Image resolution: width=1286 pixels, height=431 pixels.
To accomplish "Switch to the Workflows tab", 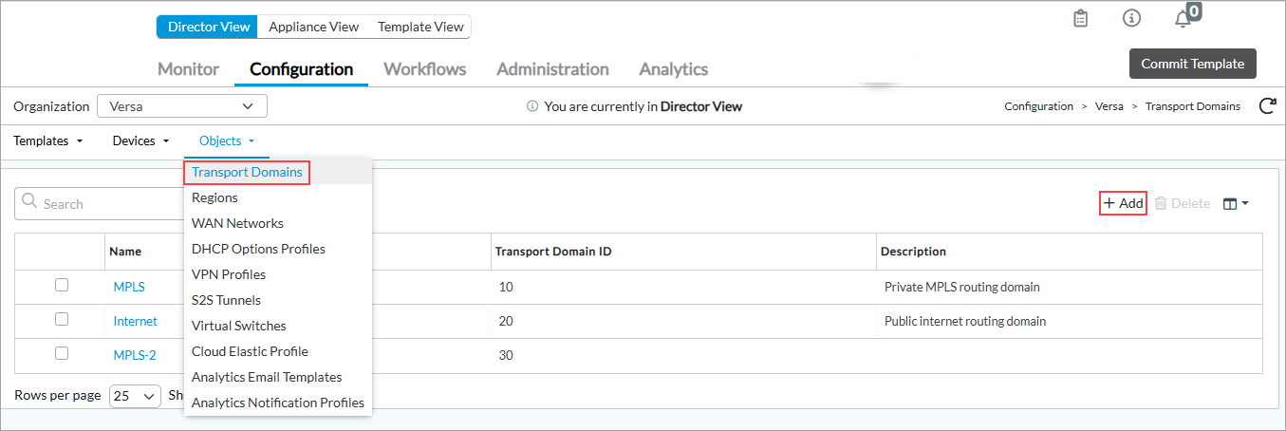I will (x=424, y=69).
